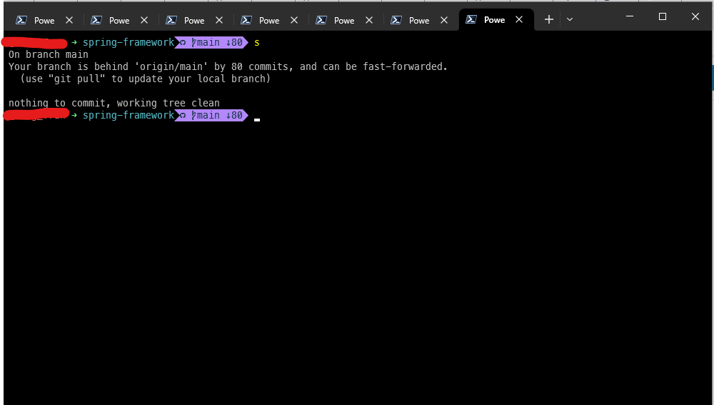Click the 'Your branch is behind origin/main' line
The image size is (714, 405).
(x=228, y=66)
